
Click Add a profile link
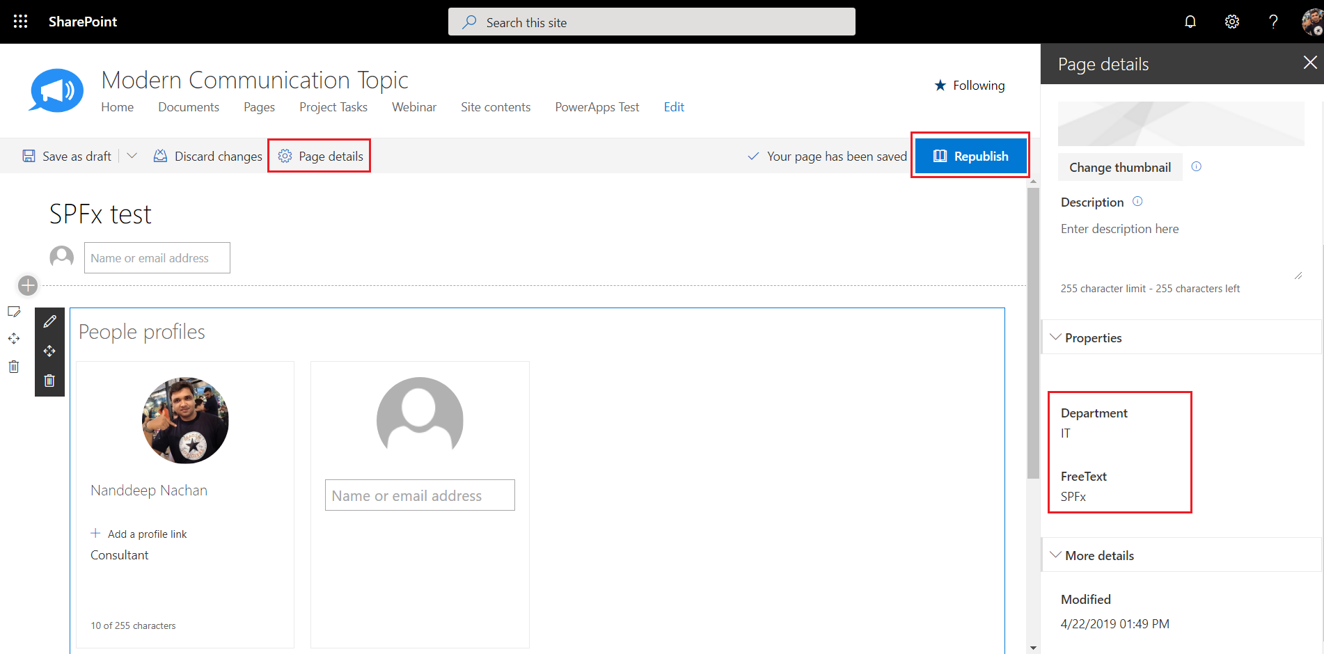[148, 534]
